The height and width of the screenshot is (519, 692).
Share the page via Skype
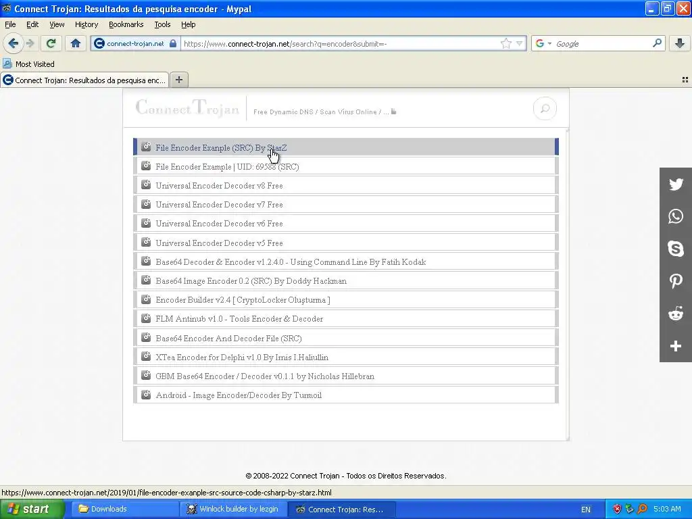click(x=676, y=249)
